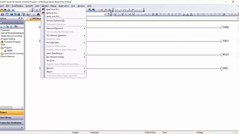The image size is (239, 134).
Task: Click the Program folder icon in the tree
Action: [2, 48]
